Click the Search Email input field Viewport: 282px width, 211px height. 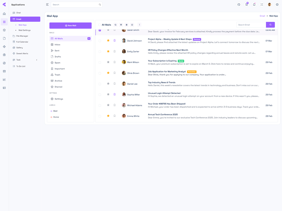pyautogui.click(x=251, y=25)
